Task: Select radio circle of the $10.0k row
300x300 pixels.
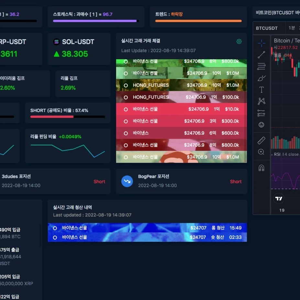Action: click(x=126, y=109)
